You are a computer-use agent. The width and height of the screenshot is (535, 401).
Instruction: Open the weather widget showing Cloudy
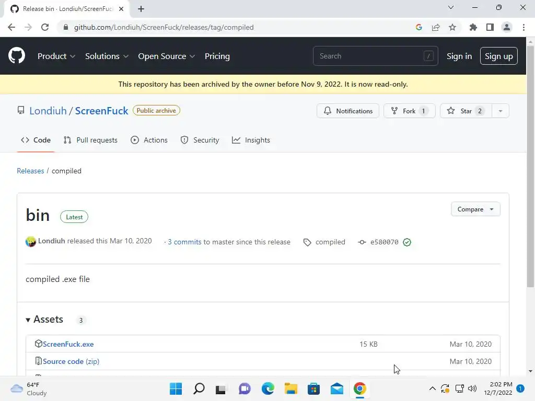click(28, 388)
